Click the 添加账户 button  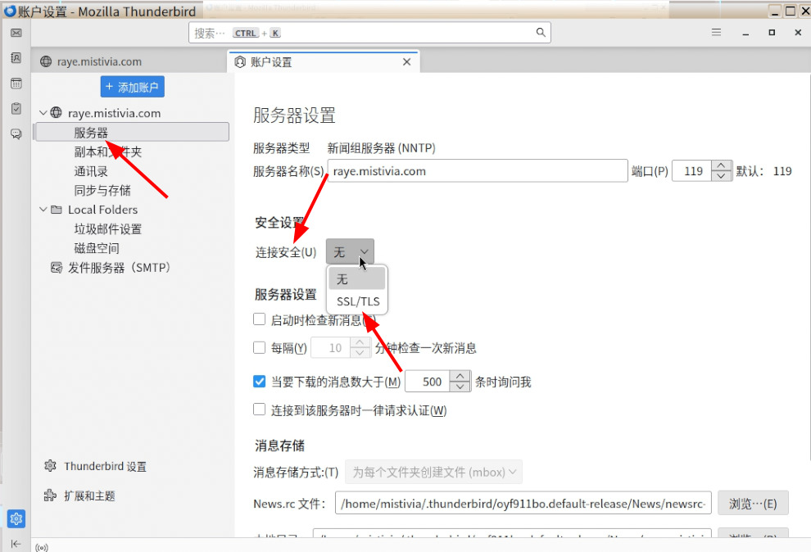(133, 87)
